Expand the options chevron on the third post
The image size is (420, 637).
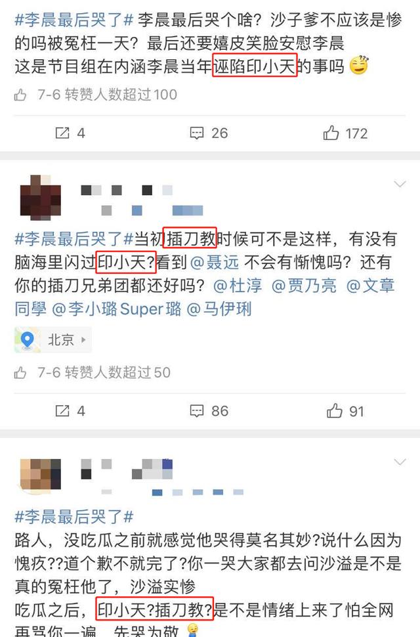[400, 462]
